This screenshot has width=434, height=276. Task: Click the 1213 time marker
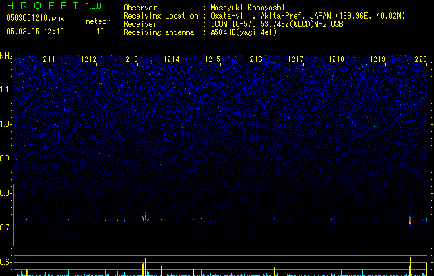coord(130,59)
